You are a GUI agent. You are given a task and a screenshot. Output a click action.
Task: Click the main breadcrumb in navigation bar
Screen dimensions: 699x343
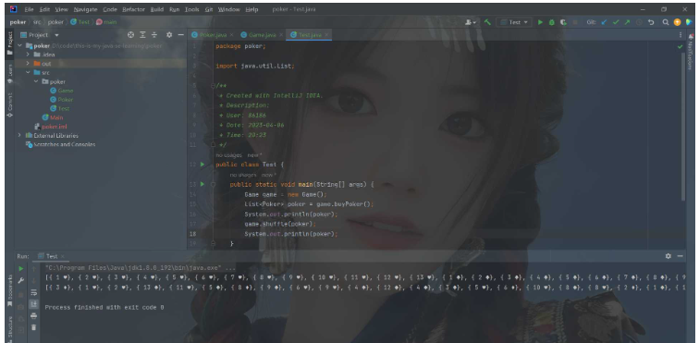[x=107, y=22]
